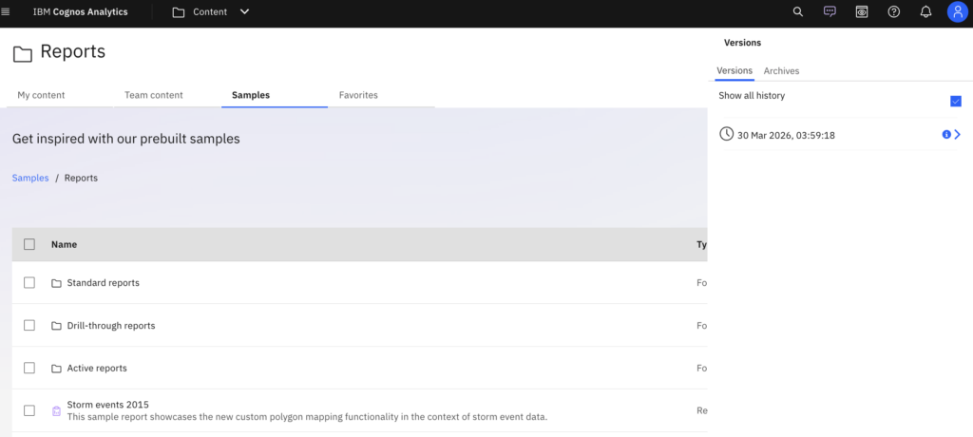Open the Active reports folder

tap(96, 369)
